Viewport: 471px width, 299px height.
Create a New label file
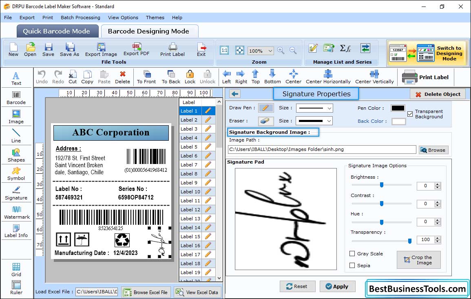13,50
